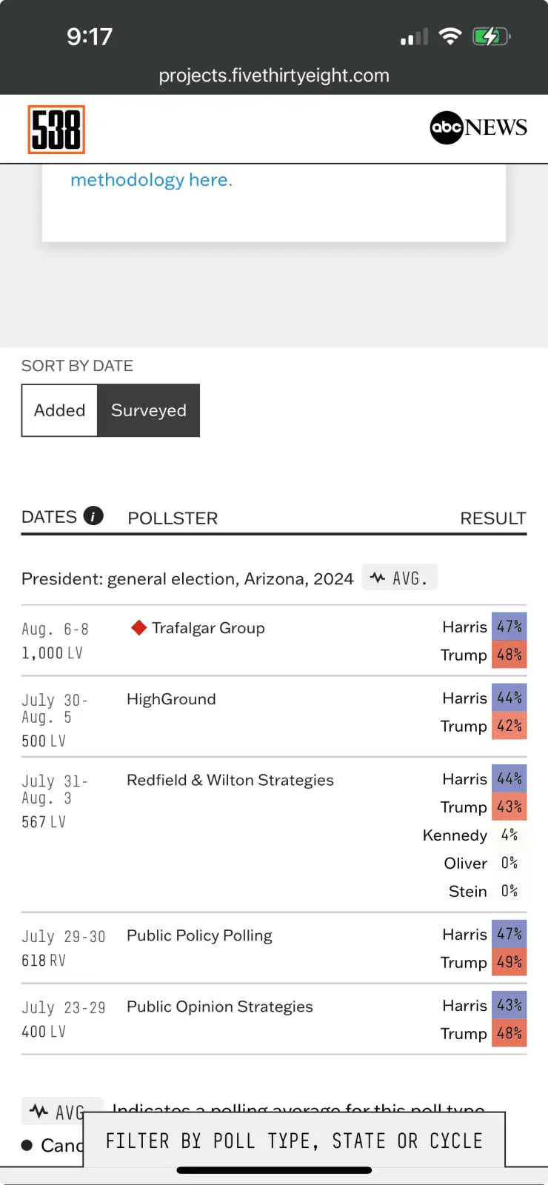The width and height of the screenshot is (548, 1185).
Task: Sort polls by Surveyed date
Action: pos(149,410)
